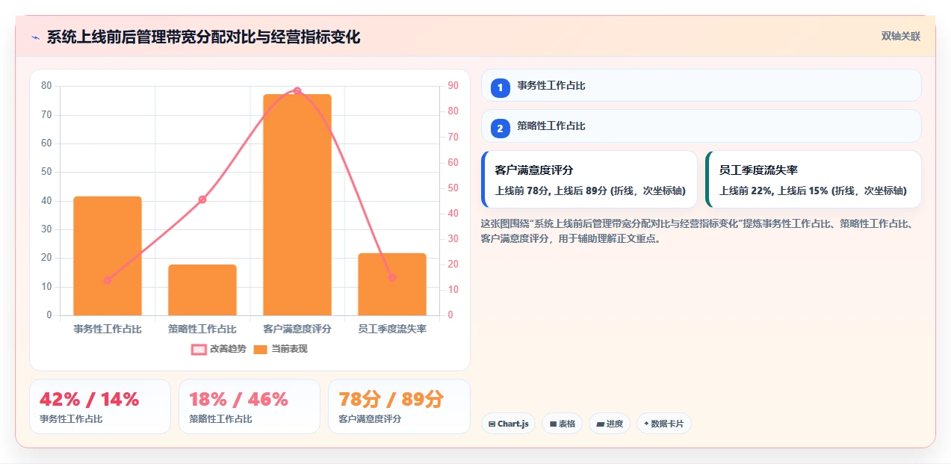The image size is (951, 464).
Task: Click the number 2 badge
Action: pyautogui.click(x=501, y=129)
